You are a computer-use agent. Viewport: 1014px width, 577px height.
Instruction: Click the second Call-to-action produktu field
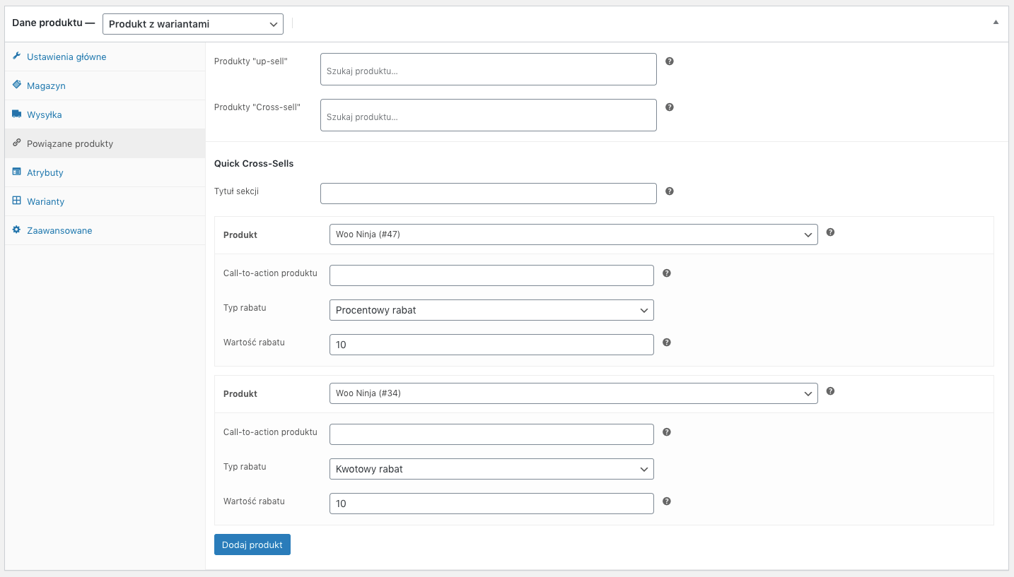[x=491, y=434]
